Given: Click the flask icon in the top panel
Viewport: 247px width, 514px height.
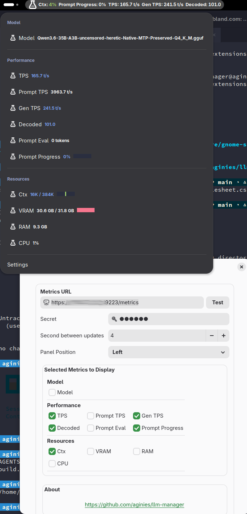Looking at the screenshot, I should click(x=32, y=5).
